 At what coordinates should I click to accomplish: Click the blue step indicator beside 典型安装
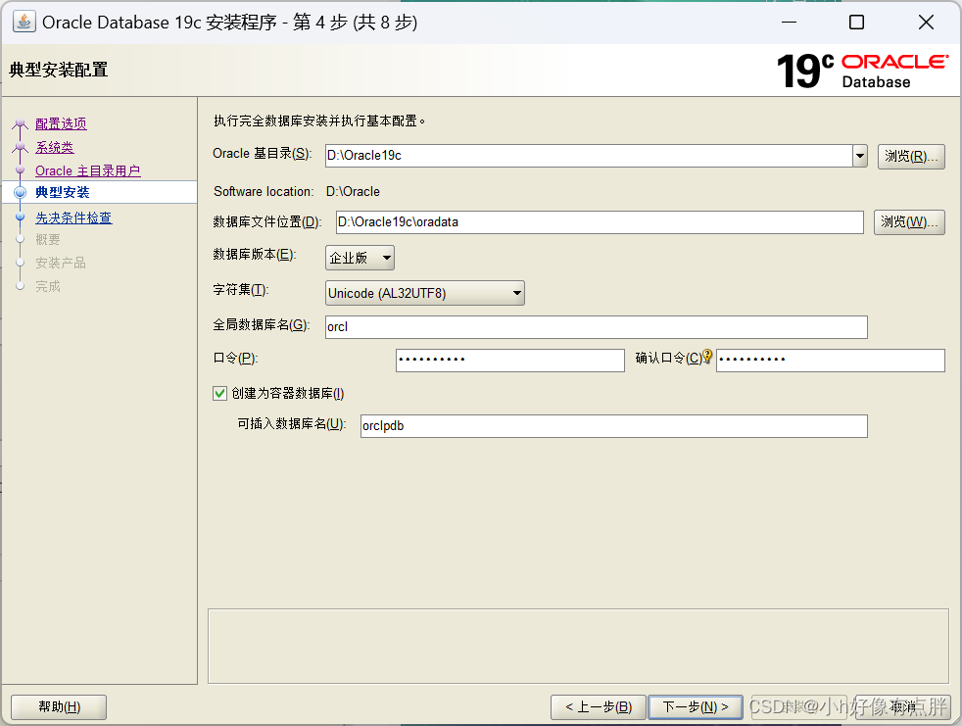pos(22,192)
